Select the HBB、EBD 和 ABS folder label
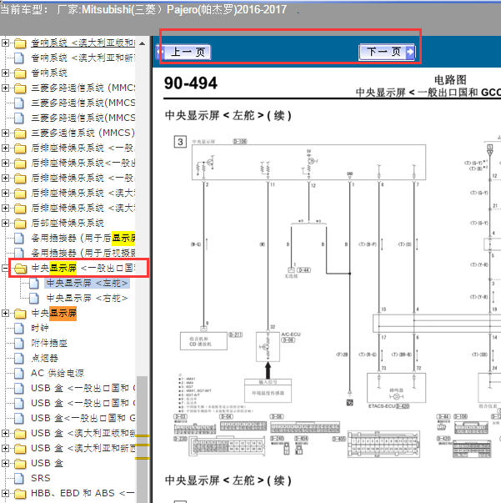 click(83, 493)
